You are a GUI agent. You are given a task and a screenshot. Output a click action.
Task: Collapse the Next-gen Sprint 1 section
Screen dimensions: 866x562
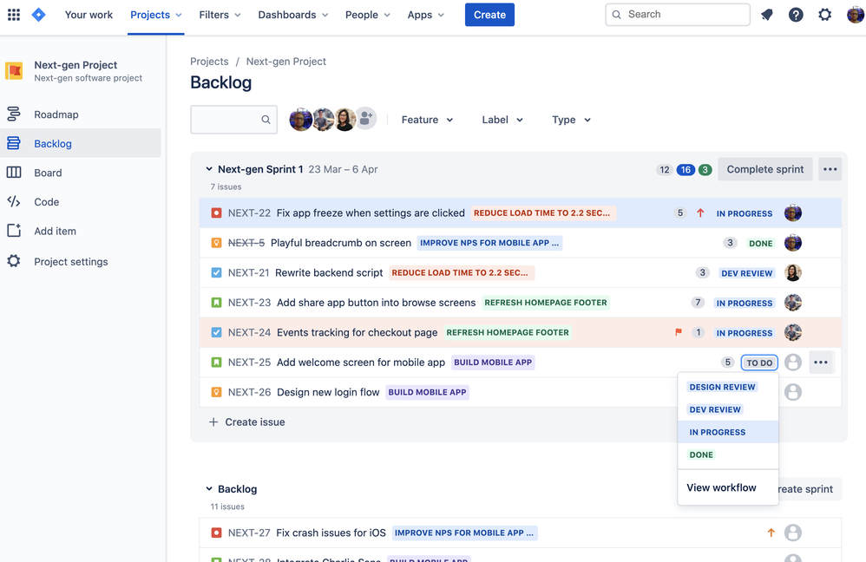coord(209,169)
